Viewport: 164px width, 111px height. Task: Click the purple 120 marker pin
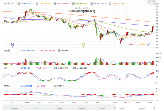coord(13,45)
